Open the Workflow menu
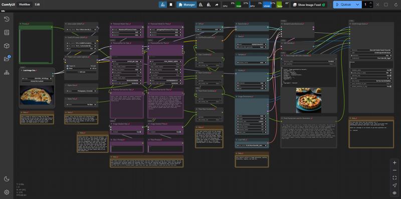This screenshot has width=401, height=199. [24, 5]
